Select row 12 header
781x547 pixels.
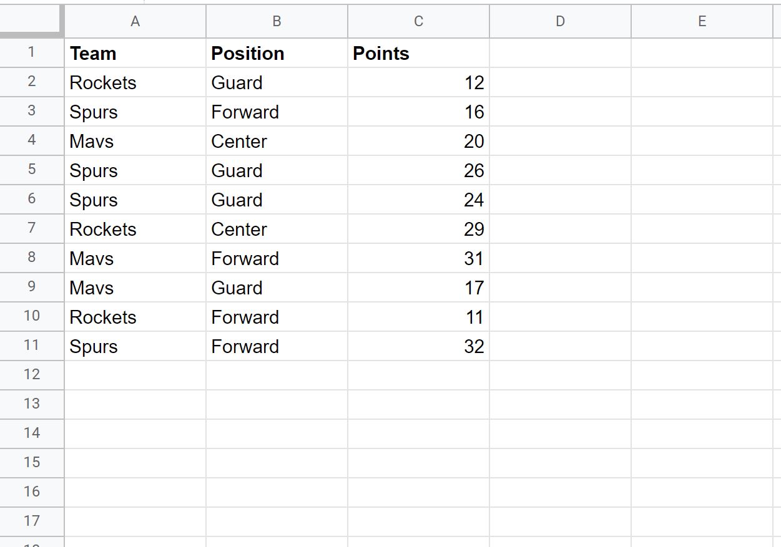[32, 375]
